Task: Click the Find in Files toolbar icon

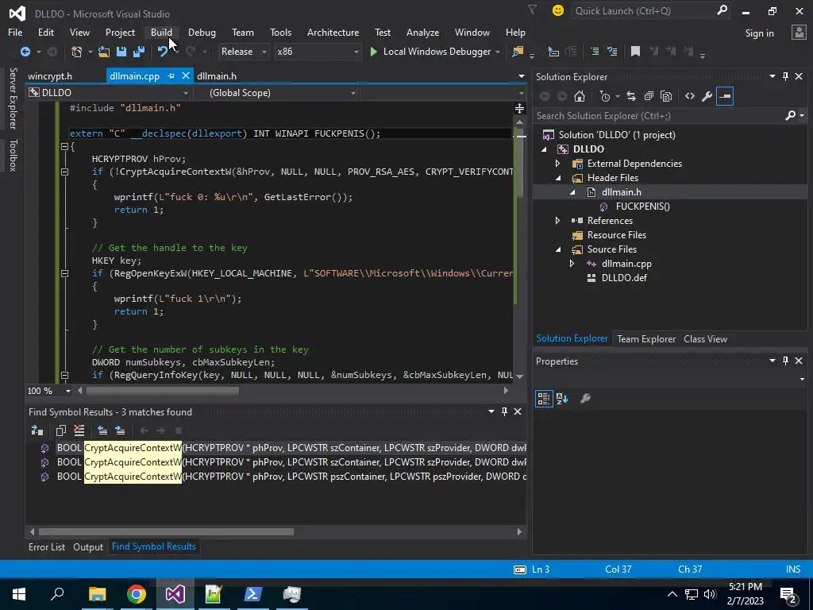Action: coord(518,52)
